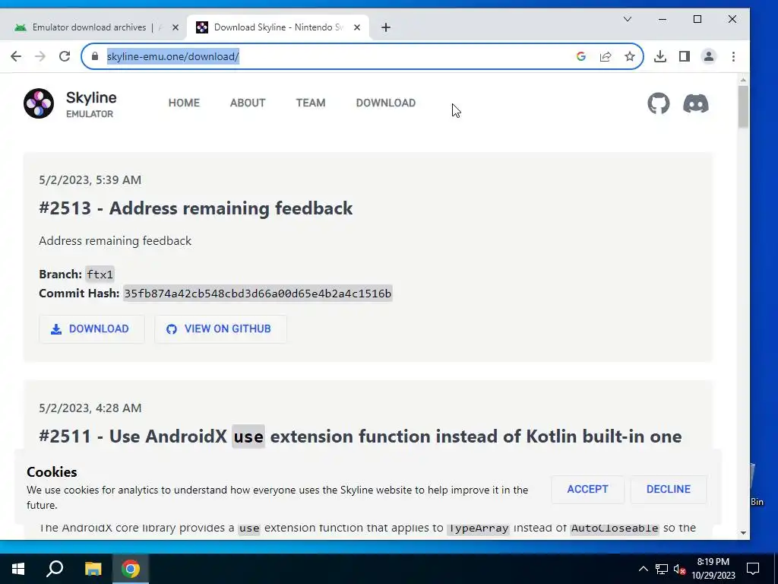Select the Download Skyline tab
Viewport: 778px width, 584px height.
(278, 27)
